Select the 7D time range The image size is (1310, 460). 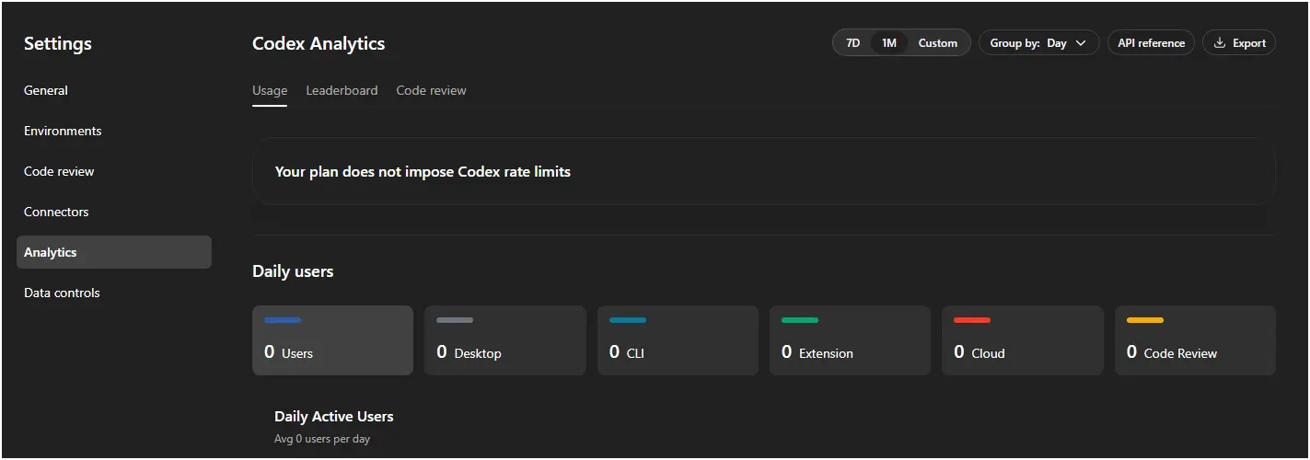(x=852, y=43)
